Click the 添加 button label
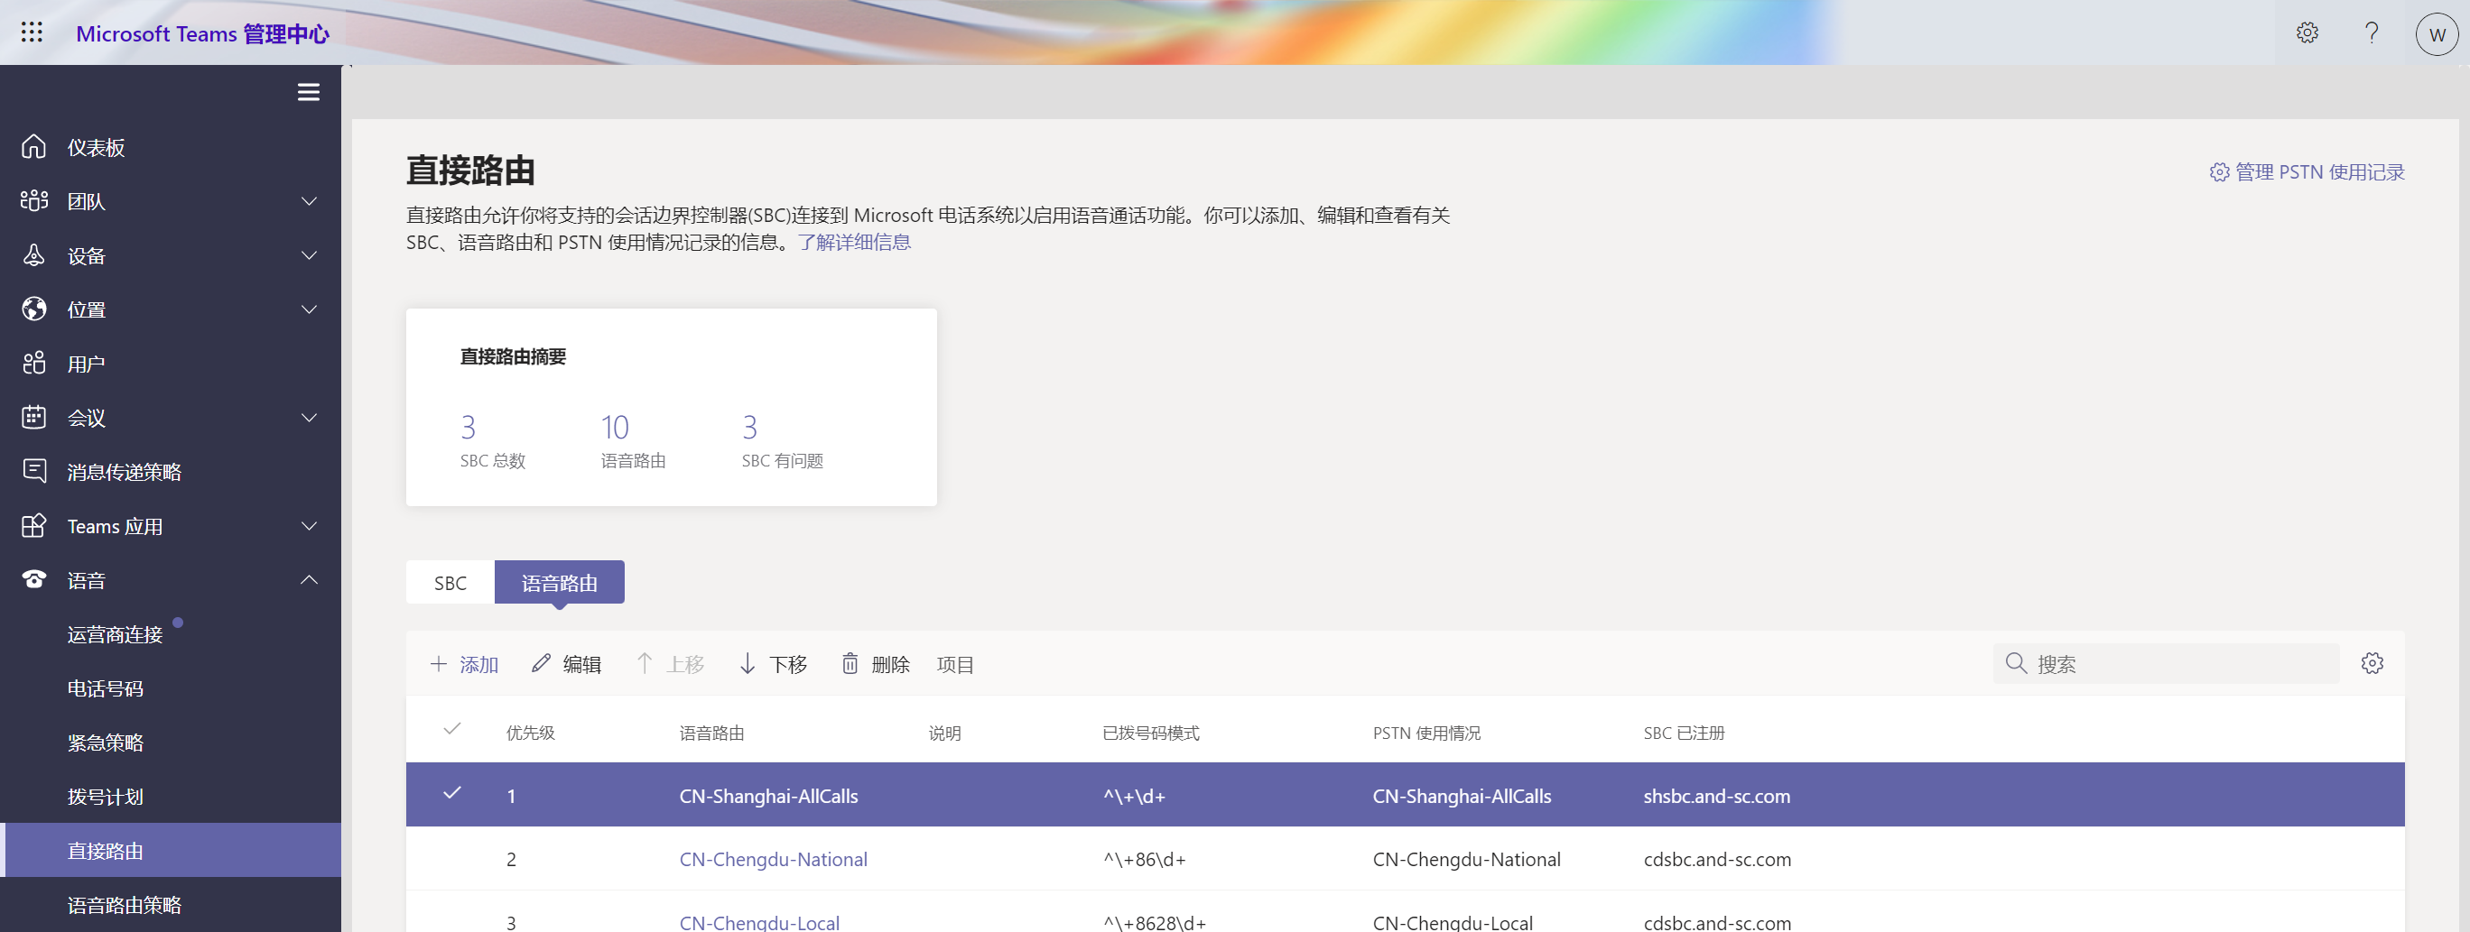 click(x=478, y=665)
